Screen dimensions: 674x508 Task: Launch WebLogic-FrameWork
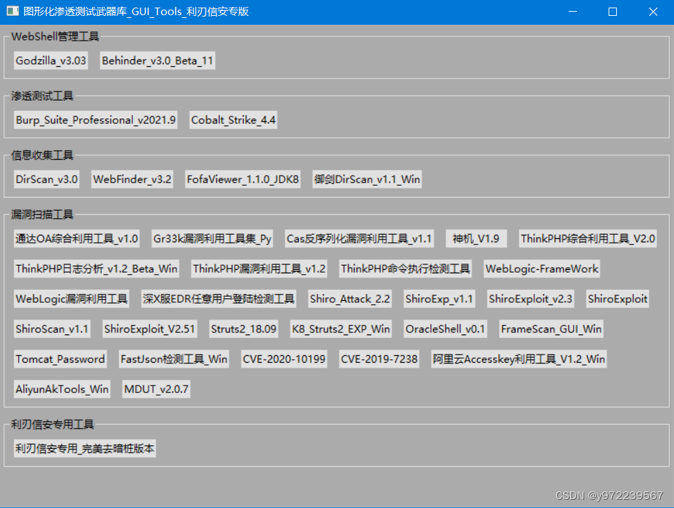pyautogui.click(x=542, y=268)
